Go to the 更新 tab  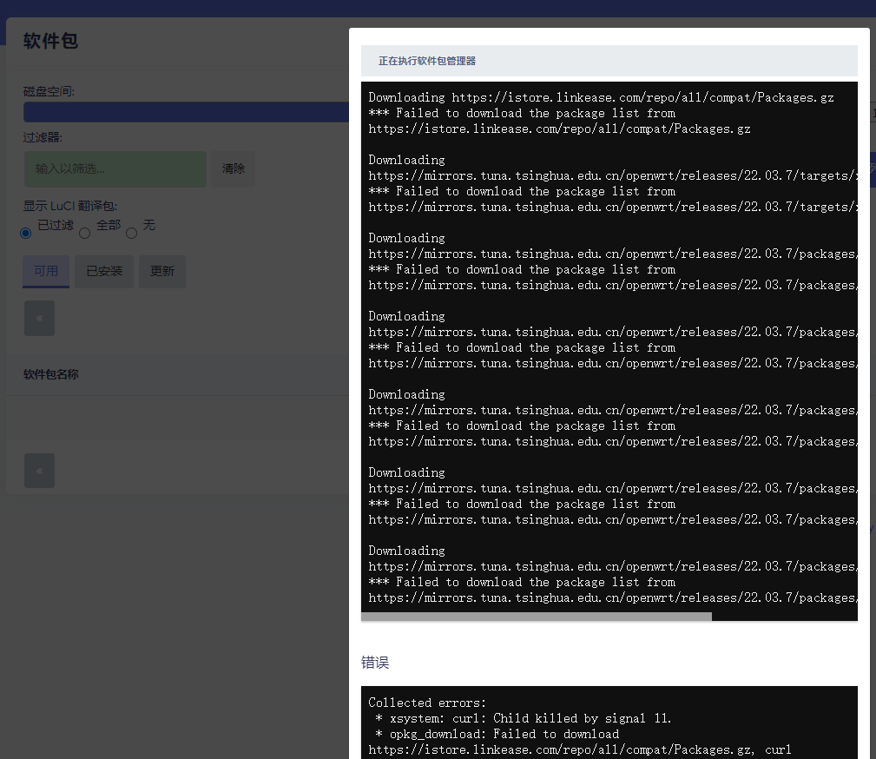coord(162,271)
